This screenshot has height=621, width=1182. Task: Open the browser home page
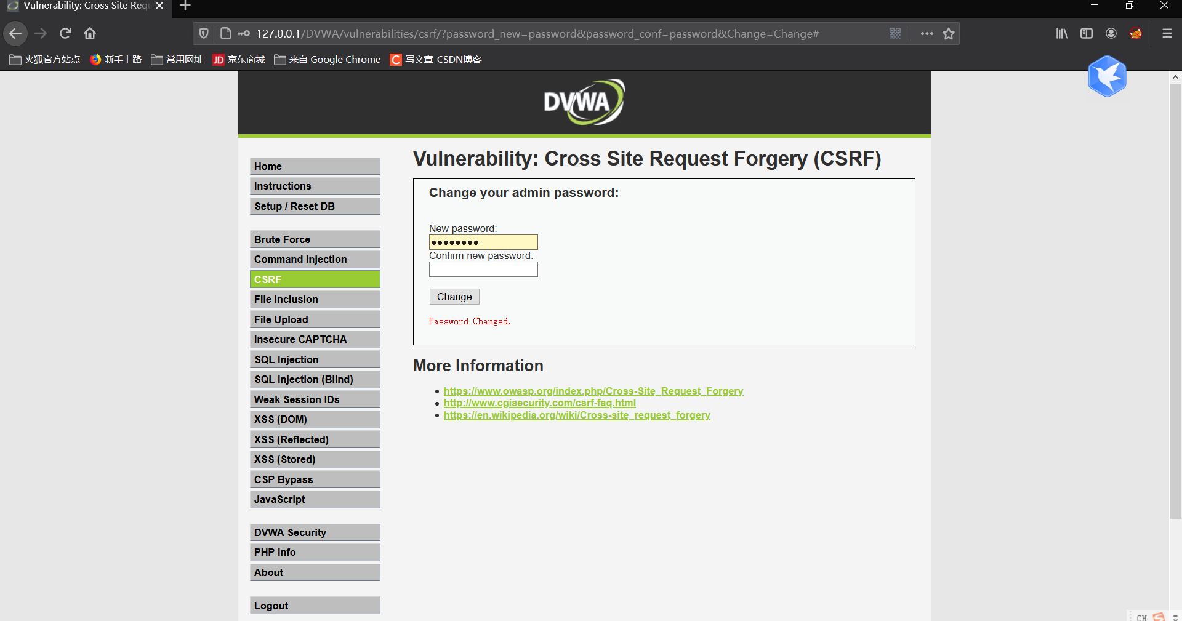click(x=90, y=33)
